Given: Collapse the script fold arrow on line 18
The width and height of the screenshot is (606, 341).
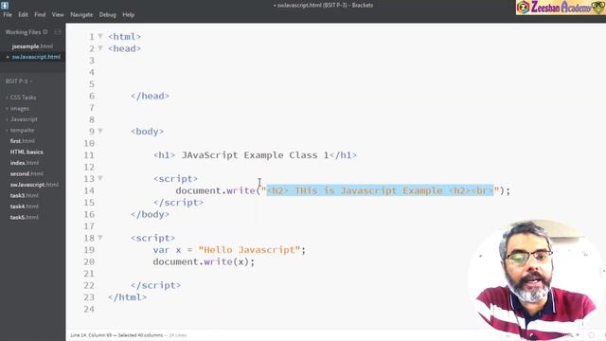Looking at the screenshot, I should [x=100, y=238].
